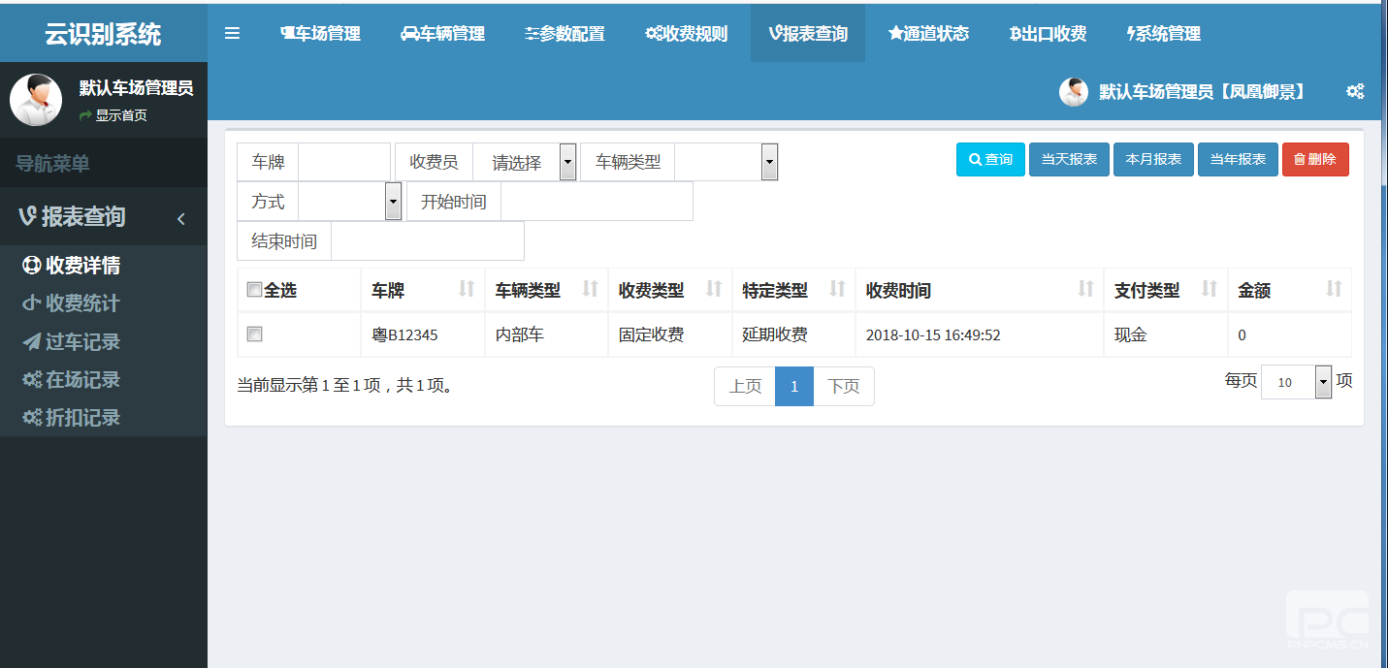
Task: Sort by the 金额 column sort icon
Action: click(1334, 288)
